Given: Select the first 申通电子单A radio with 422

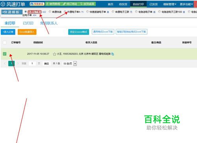Looking at the screenshot, I should pos(26,12).
